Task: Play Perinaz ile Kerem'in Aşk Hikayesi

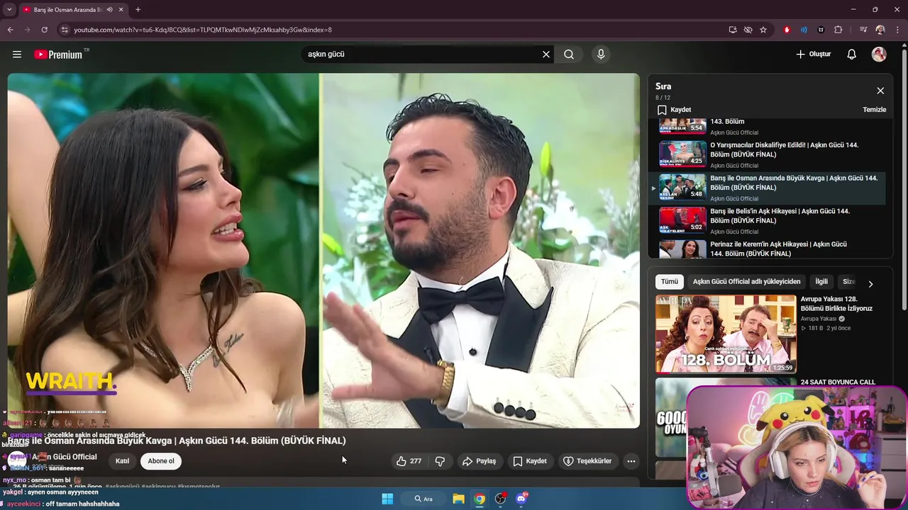Action: click(768, 249)
